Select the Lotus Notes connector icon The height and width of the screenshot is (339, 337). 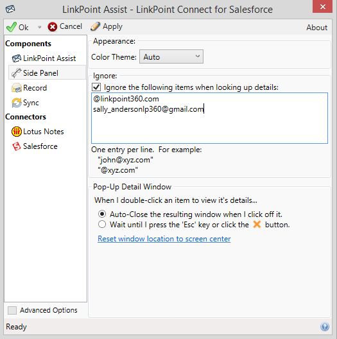click(x=17, y=132)
